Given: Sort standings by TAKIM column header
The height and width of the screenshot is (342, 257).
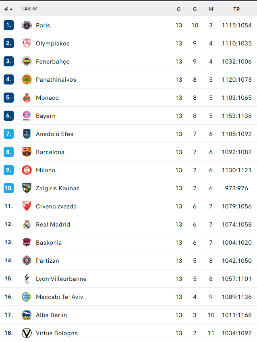Looking at the screenshot, I should click(29, 9).
